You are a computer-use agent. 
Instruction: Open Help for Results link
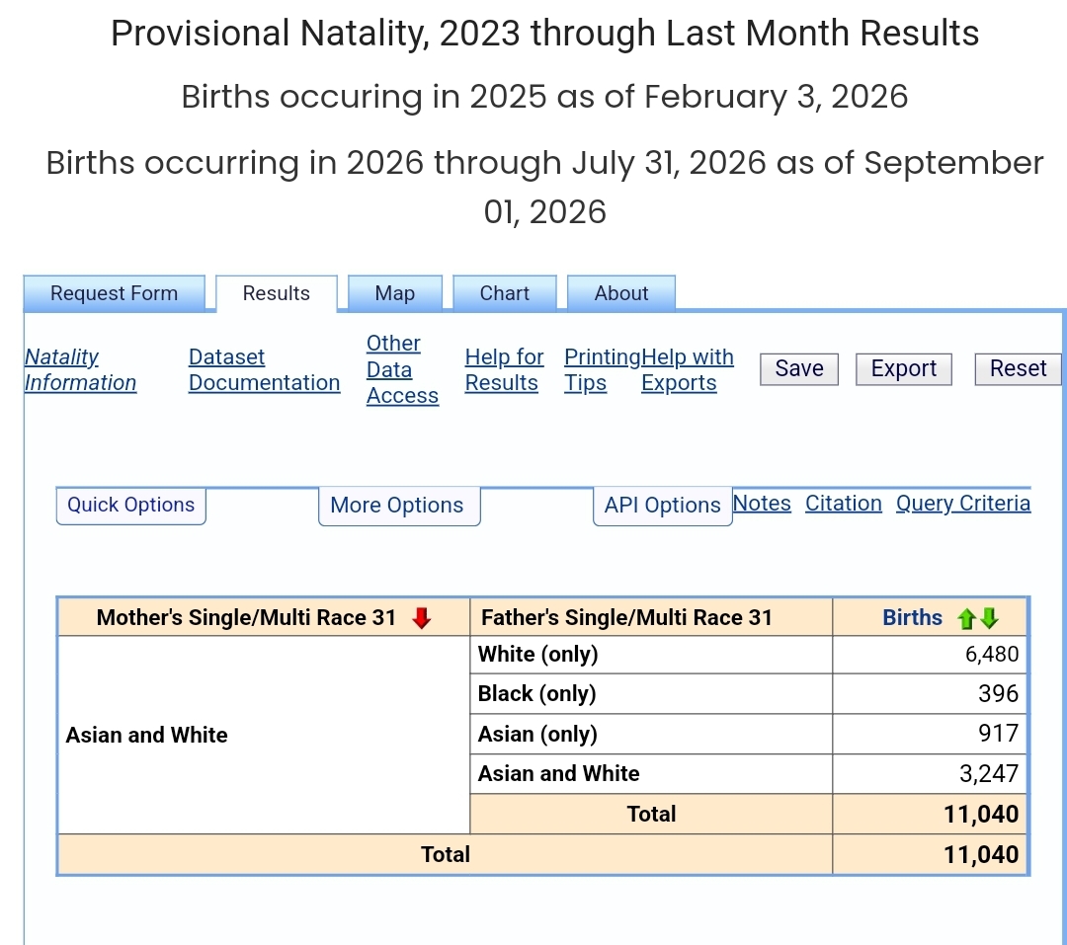(x=504, y=370)
